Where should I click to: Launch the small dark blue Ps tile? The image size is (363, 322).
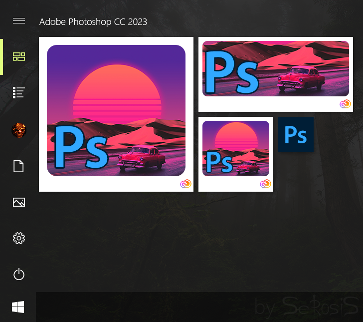[x=296, y=134]
